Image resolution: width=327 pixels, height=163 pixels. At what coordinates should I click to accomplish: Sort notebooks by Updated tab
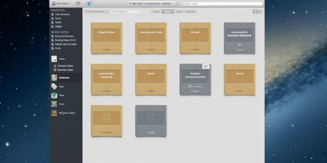(x=190, y=12)
